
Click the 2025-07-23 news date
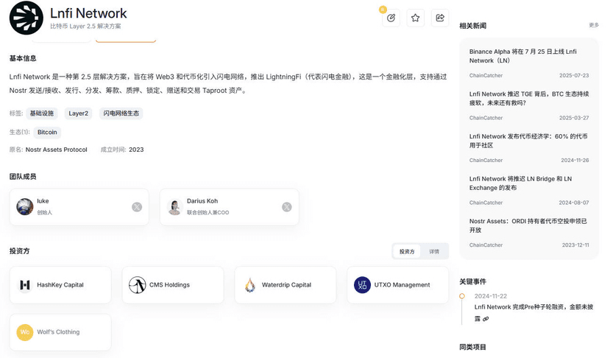point(574,75)
